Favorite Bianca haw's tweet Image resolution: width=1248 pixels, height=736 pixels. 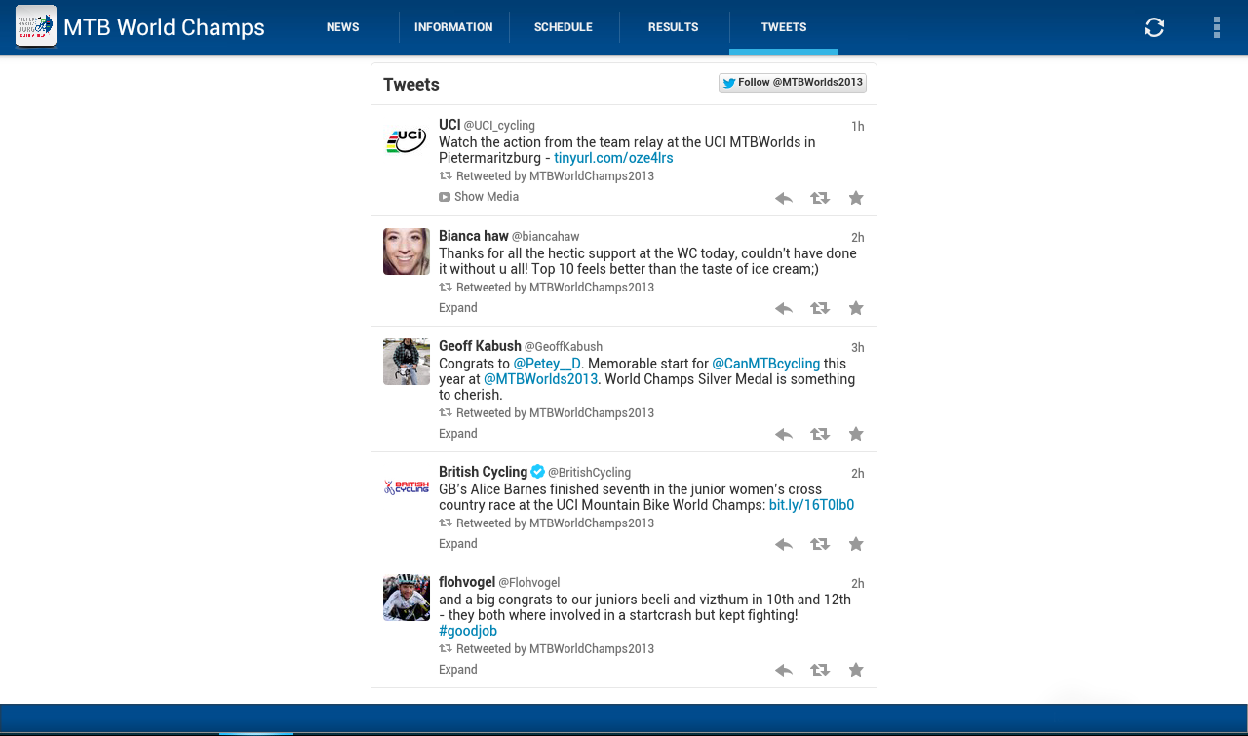(x=856, y=308)
